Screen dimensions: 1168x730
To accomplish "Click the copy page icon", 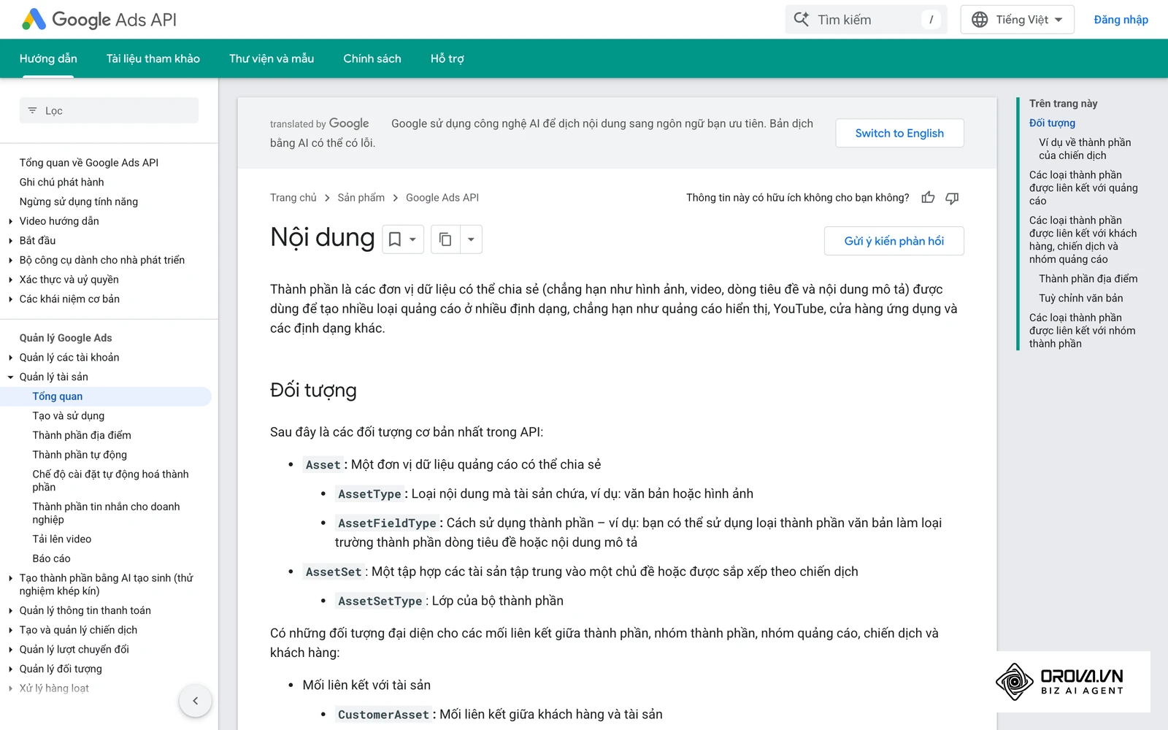I will [x=445, y=239].
